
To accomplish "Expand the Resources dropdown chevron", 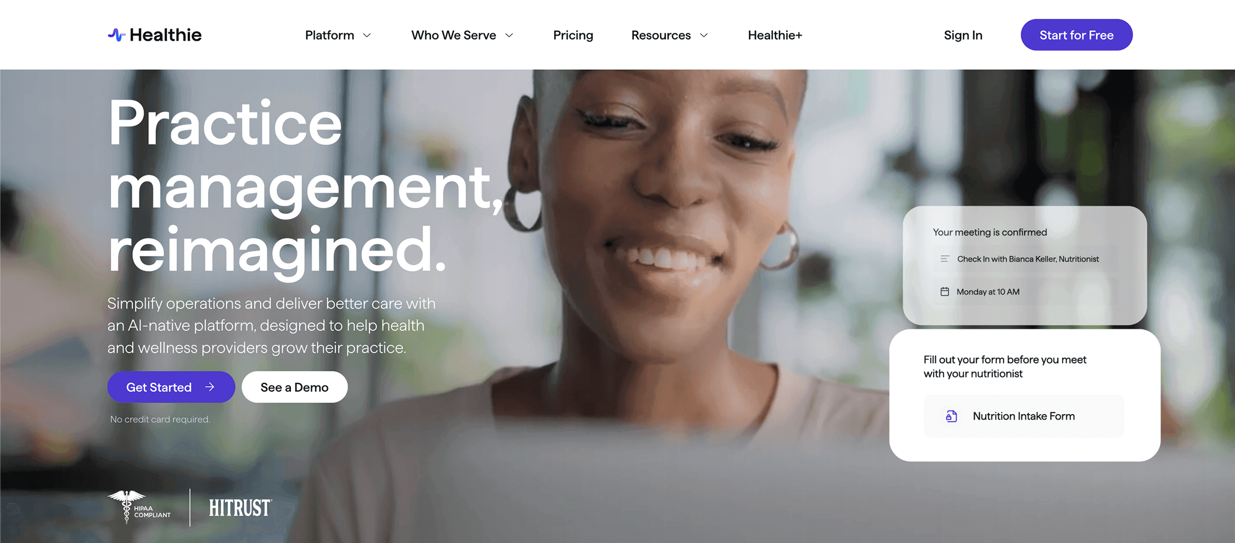I will (x=704, y=36).
